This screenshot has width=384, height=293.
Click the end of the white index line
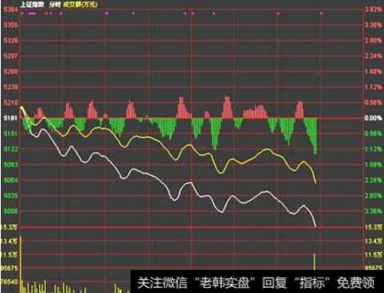click(316, 226)
